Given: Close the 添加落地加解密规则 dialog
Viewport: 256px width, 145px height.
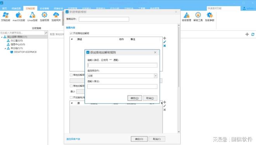Looking at the screenshot, I should coord(155,53).
